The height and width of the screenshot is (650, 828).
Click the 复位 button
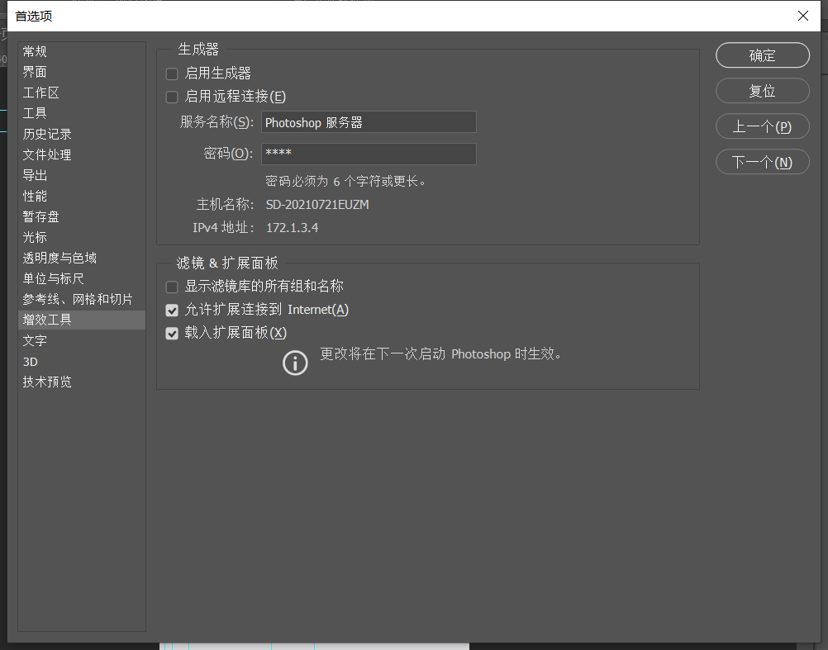pyautogui.click(x=763, y=91)
